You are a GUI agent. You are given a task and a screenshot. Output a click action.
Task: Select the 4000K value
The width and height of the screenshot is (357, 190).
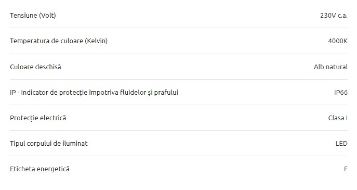(338, 41)
